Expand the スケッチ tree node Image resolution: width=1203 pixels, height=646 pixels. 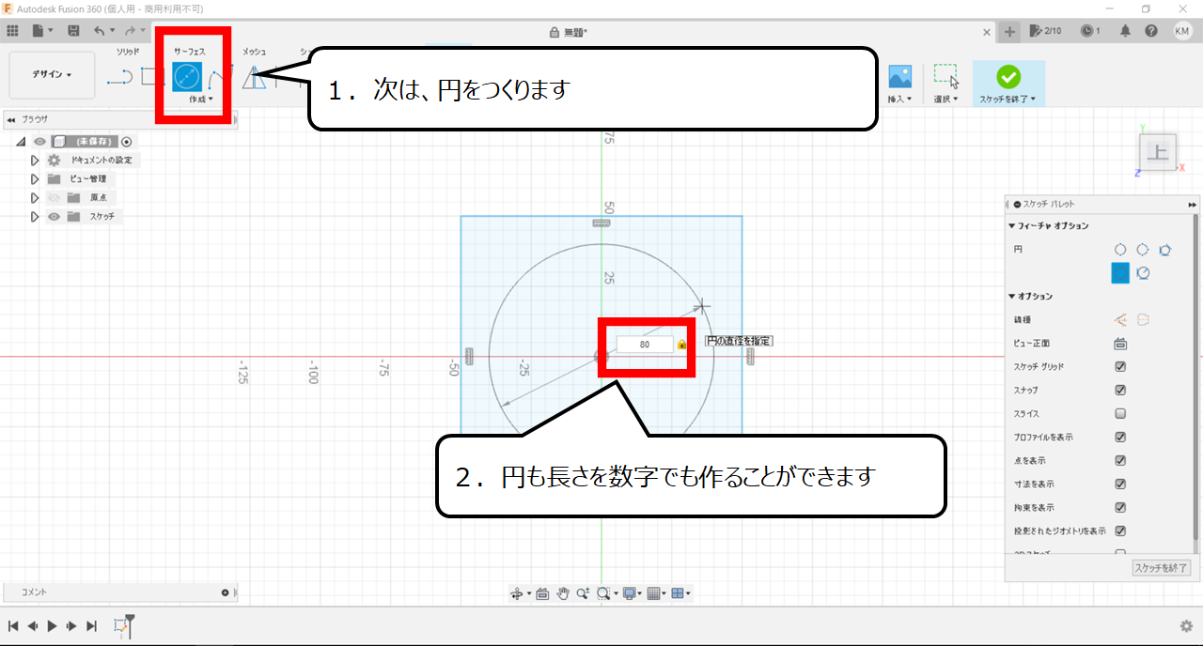(x=35, y=217)
